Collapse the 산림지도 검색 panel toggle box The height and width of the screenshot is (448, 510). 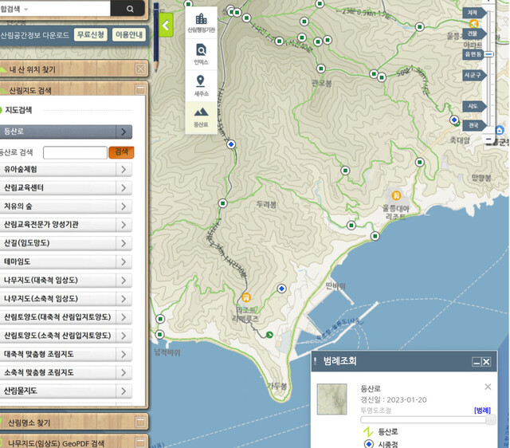click(x=140, y=89)
